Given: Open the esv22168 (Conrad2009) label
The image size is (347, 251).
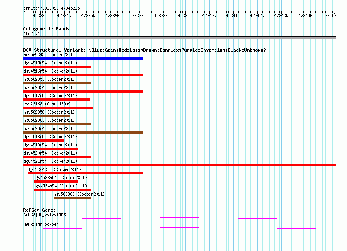Looking at the screenshot, I should pyautogui.click(x=48, y=104).
